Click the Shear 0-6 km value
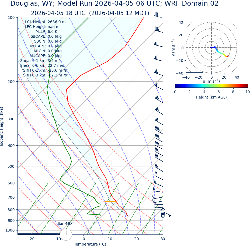This screenshot has height=252, width=250. [x=42, y=65]
